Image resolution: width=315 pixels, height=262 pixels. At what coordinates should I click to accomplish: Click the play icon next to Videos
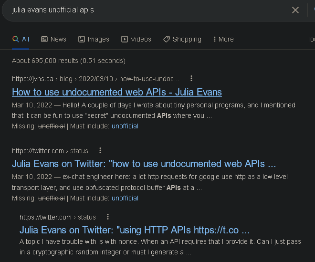click(x=125, y=39)
